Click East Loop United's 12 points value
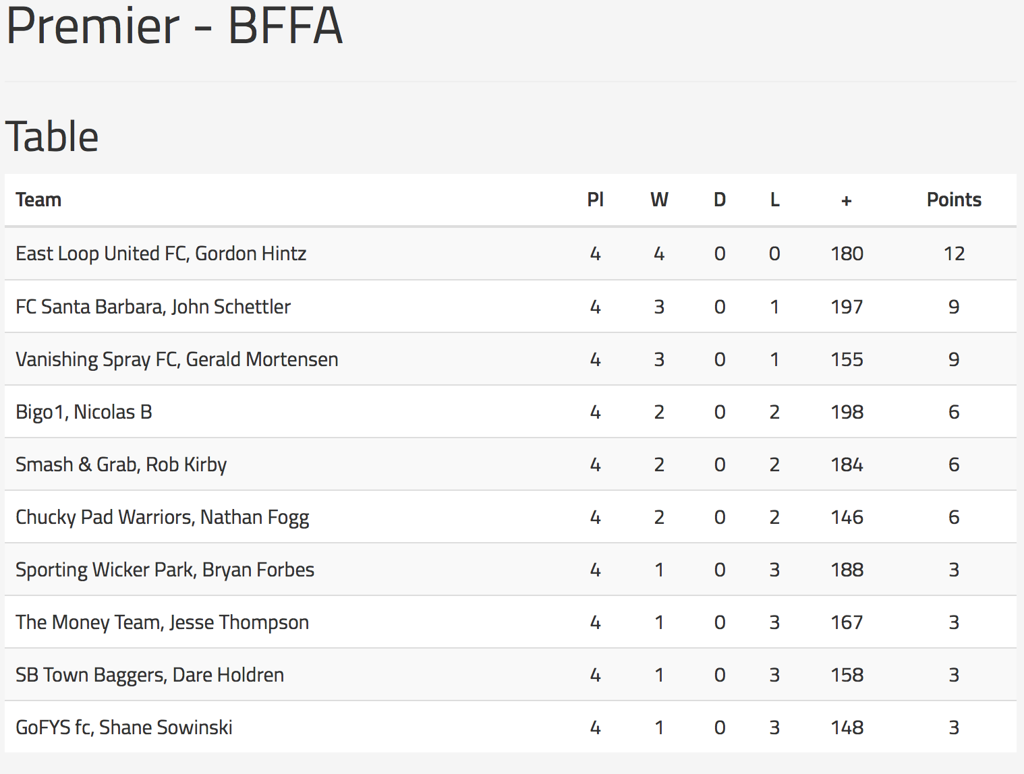 954,254
